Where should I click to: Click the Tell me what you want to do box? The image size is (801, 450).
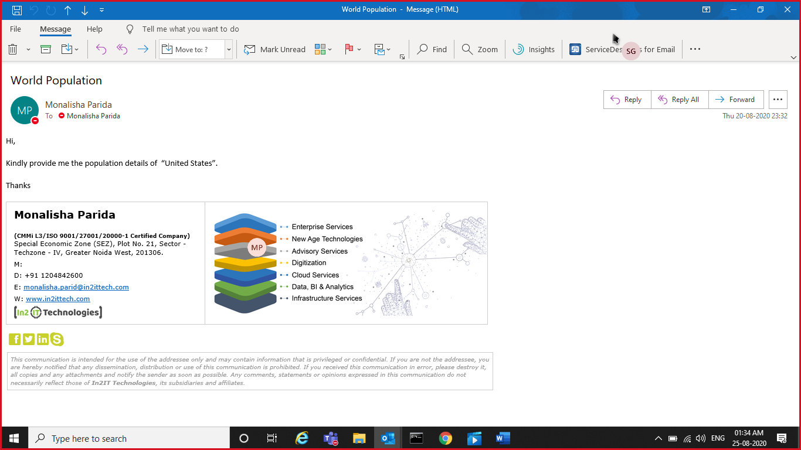coord(190,29)
